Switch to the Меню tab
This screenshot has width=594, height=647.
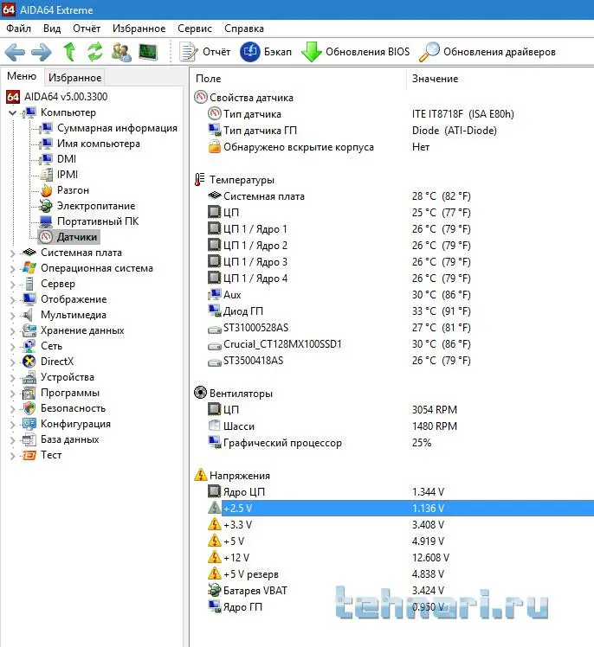[22, 76]
